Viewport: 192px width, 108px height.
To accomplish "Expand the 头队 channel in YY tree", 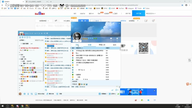I will click(x=19, y=86).
